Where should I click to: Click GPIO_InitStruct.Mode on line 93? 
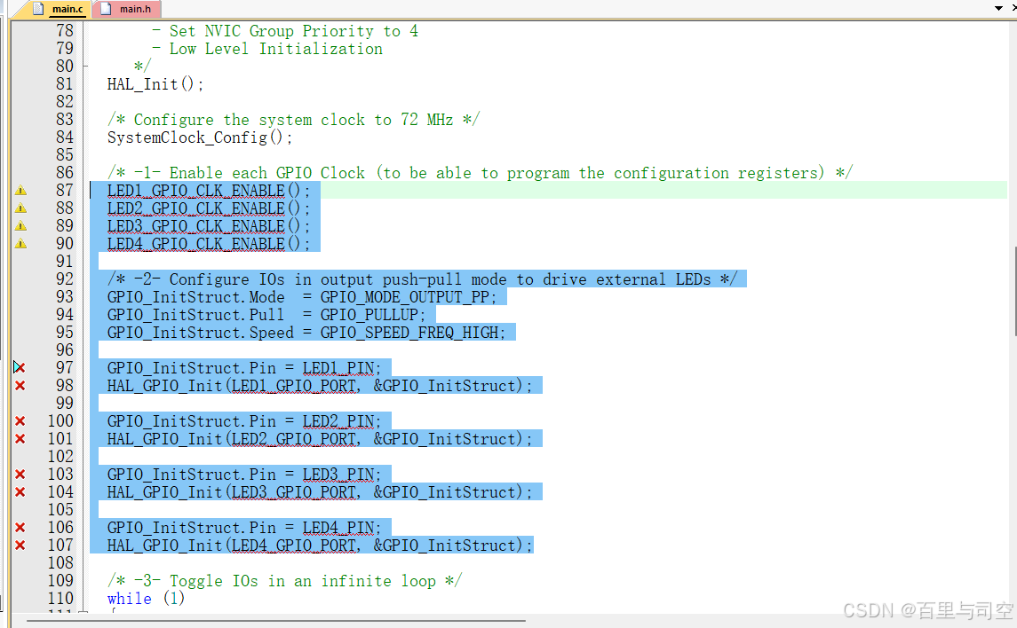point(196,297)
